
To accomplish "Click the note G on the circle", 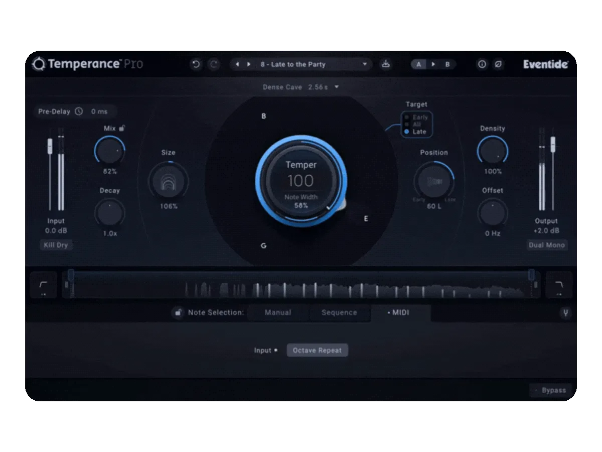I will click(x=263, y=246).
